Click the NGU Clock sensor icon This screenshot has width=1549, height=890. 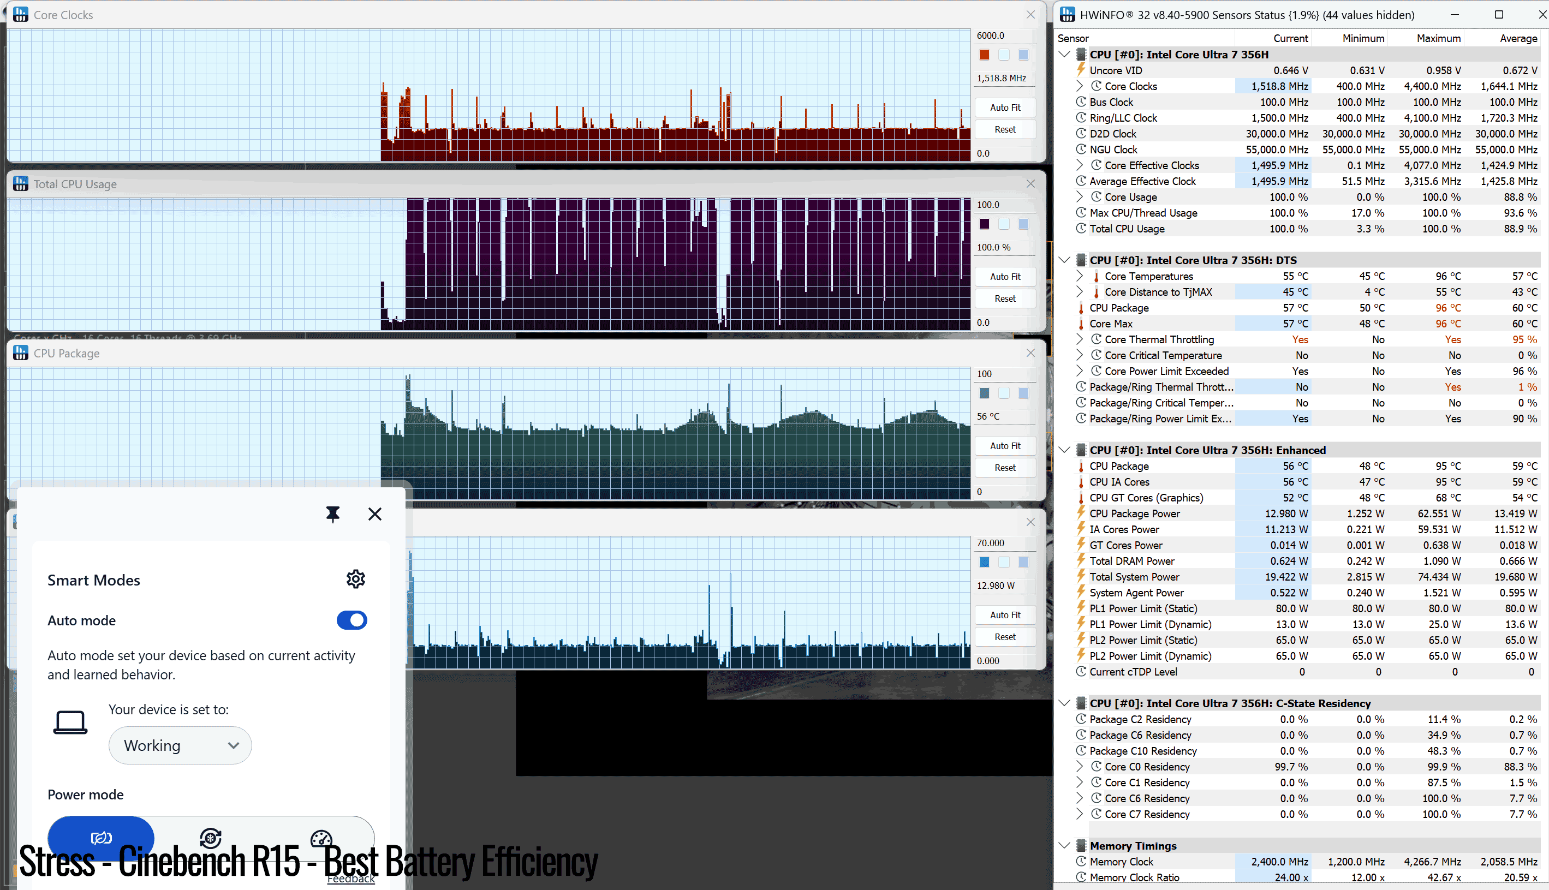click(1081, 150)
